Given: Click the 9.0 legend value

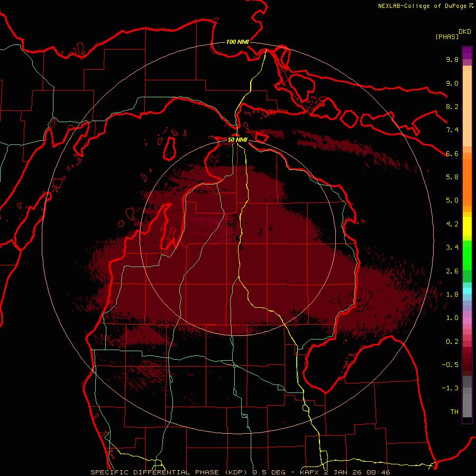Looking at the screenshot, I should click(x=452, y=83).
